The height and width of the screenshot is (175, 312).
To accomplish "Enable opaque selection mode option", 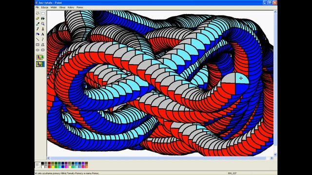I will 40,57.
